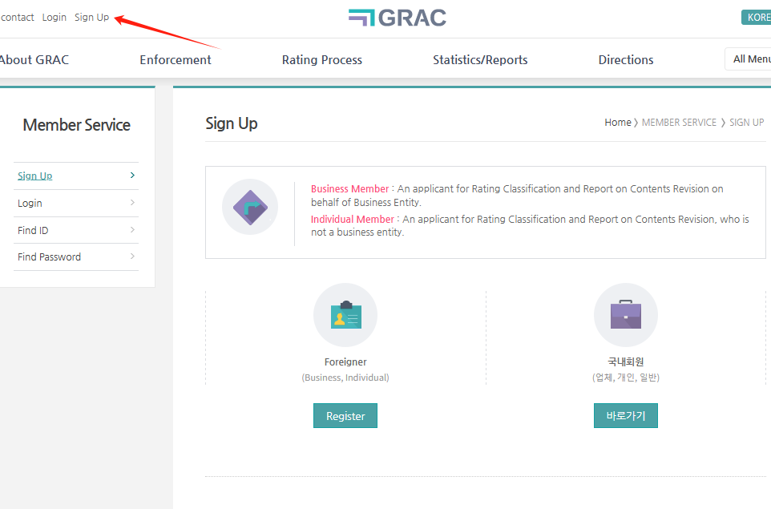Click the Individual Member pink label

353,220
